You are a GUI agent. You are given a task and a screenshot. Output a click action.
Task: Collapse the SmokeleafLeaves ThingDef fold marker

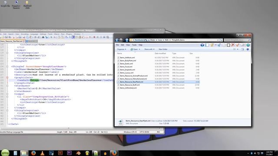[7, 66]
